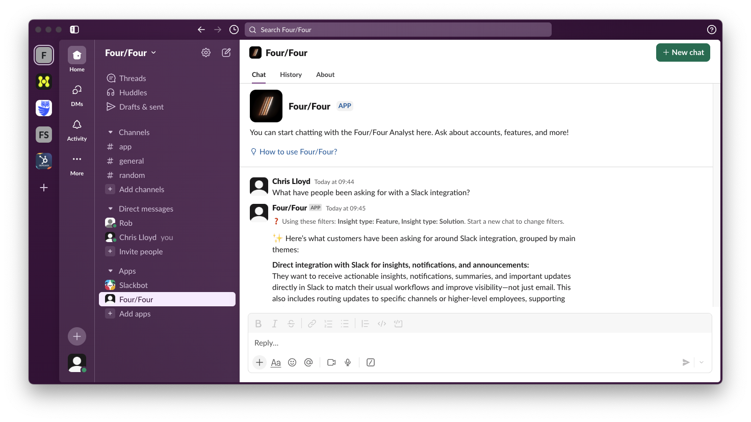This screenshot has height=422, width=751.
Task: Start a New chat
Action: (683, 52)
